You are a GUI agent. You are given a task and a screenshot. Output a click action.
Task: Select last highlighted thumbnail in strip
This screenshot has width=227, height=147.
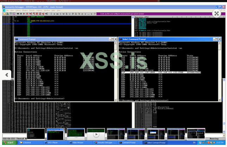click(196, 134)
